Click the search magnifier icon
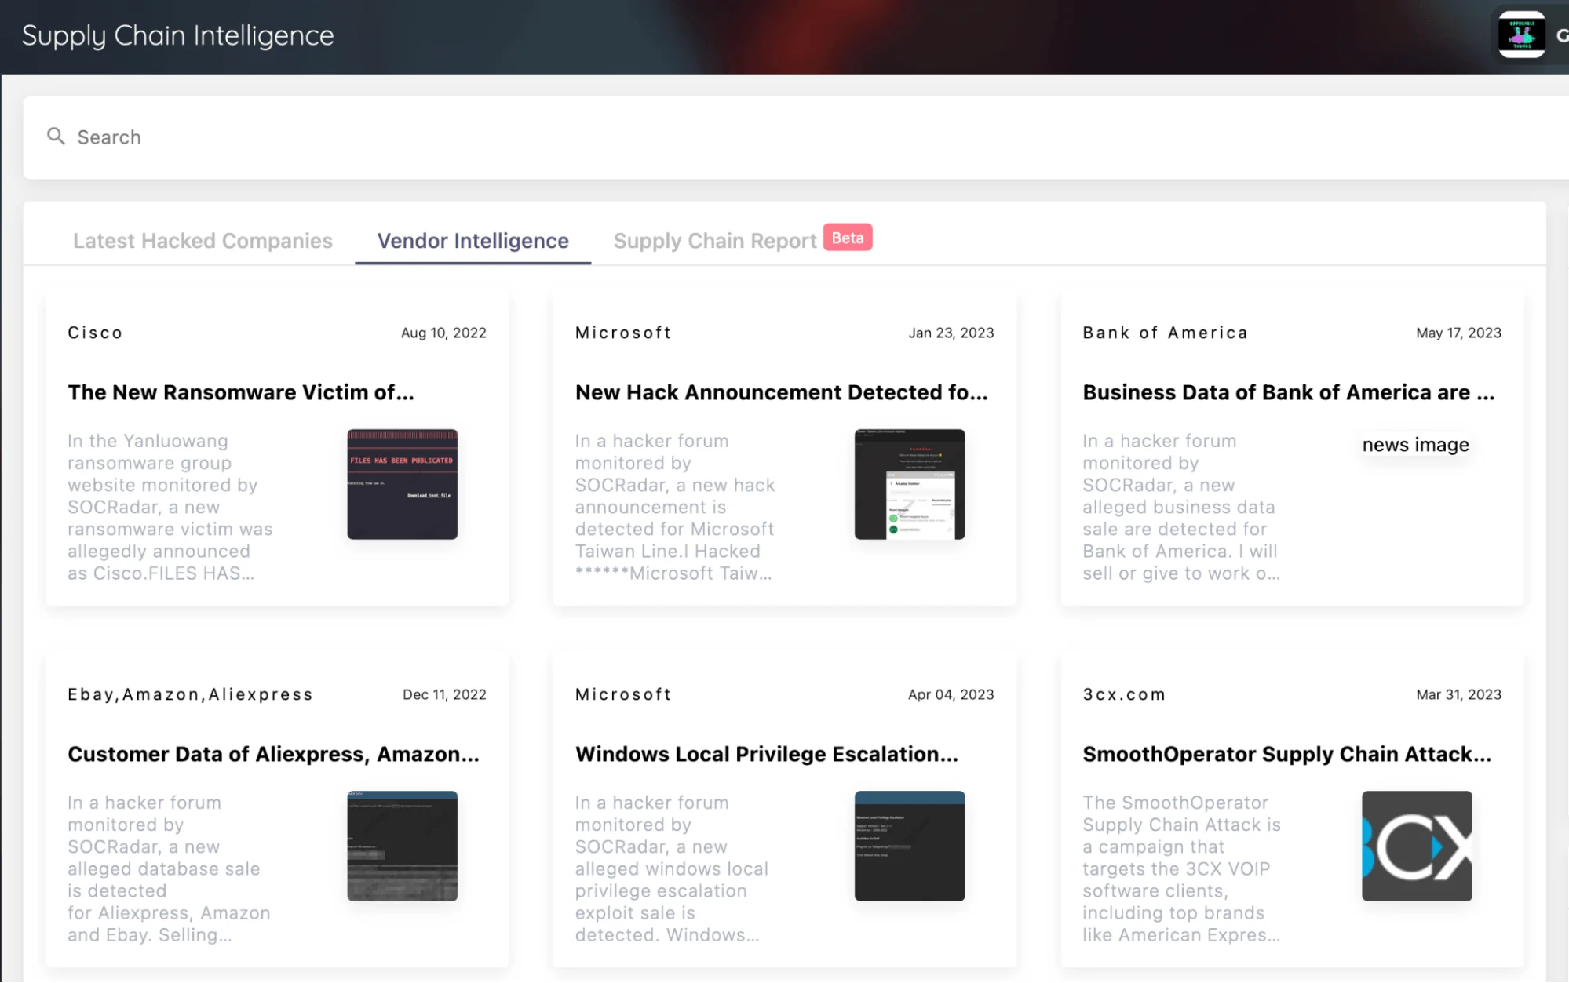 coord(56,137)
